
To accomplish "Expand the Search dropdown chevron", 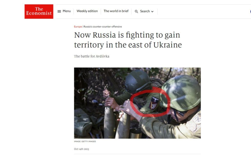I will [152, 12].
